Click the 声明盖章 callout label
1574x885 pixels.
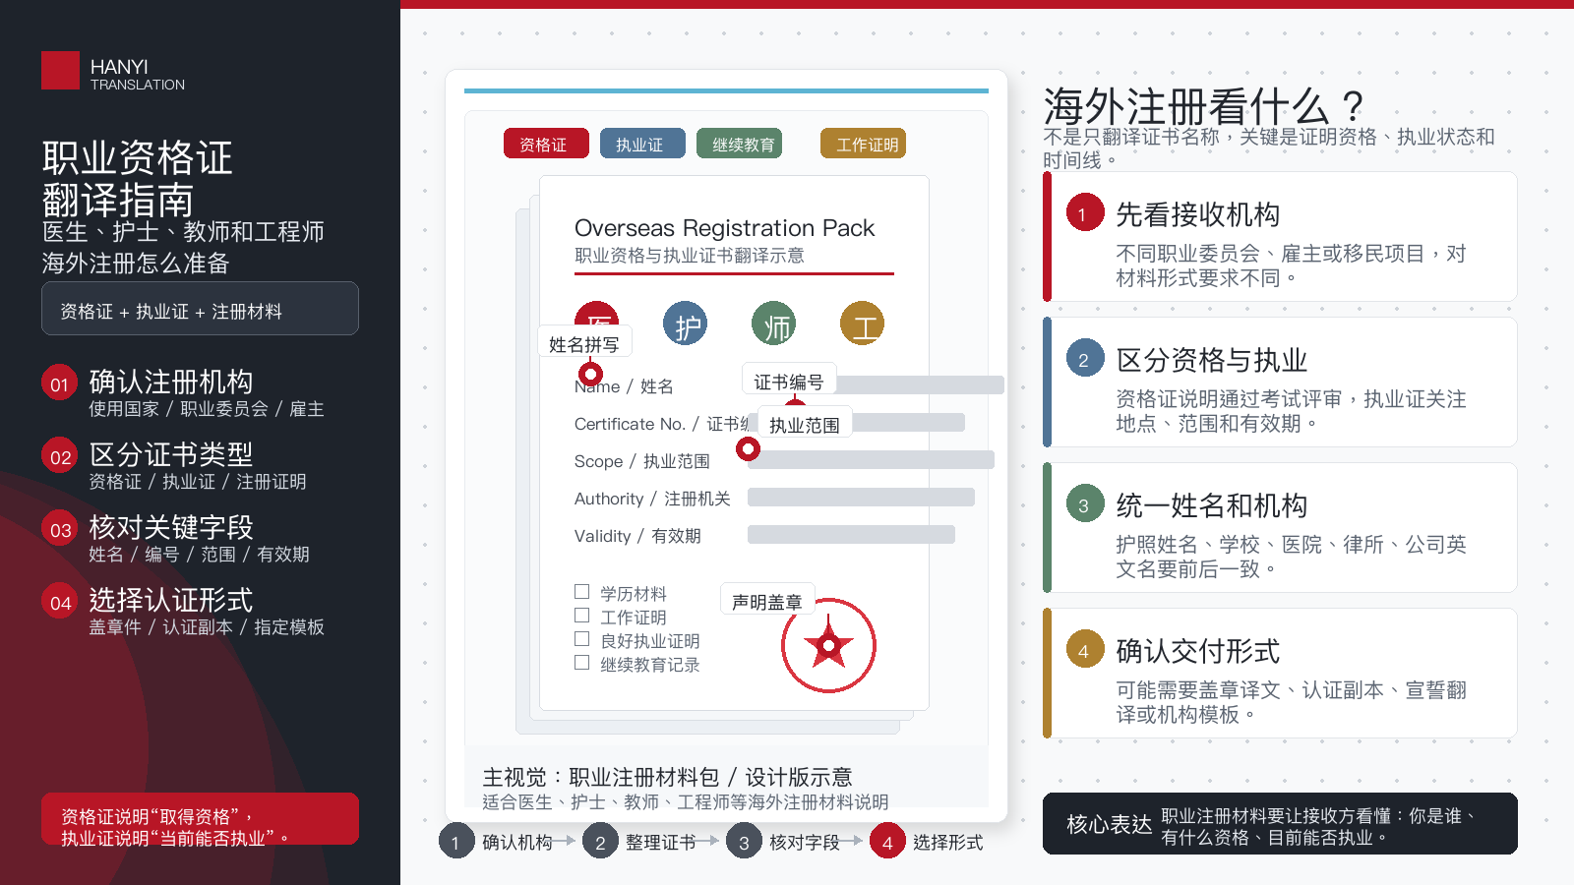(767, 601)
